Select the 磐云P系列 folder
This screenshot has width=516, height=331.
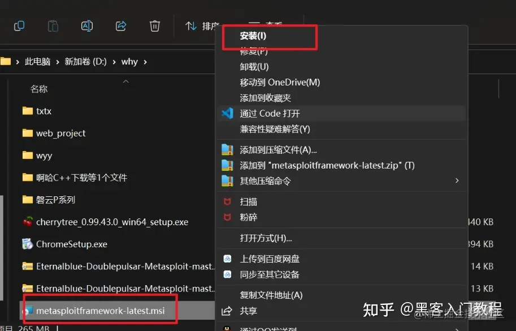point(55,200)
